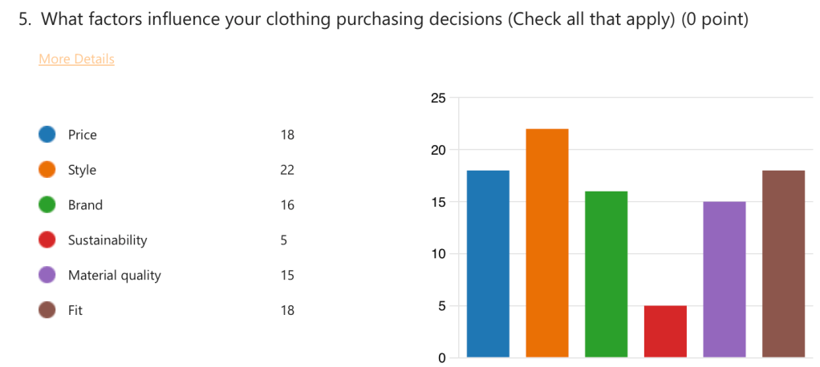
Task: Click the Style legend label
Action: pos(82,170)
